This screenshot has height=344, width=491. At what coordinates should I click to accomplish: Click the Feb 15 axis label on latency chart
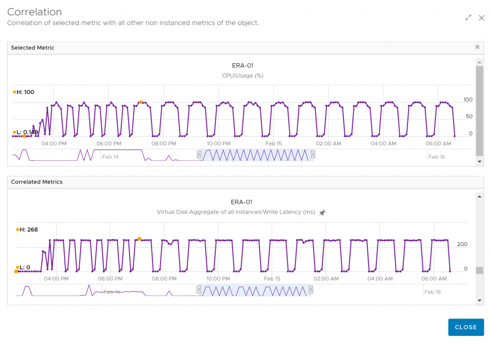272,279
